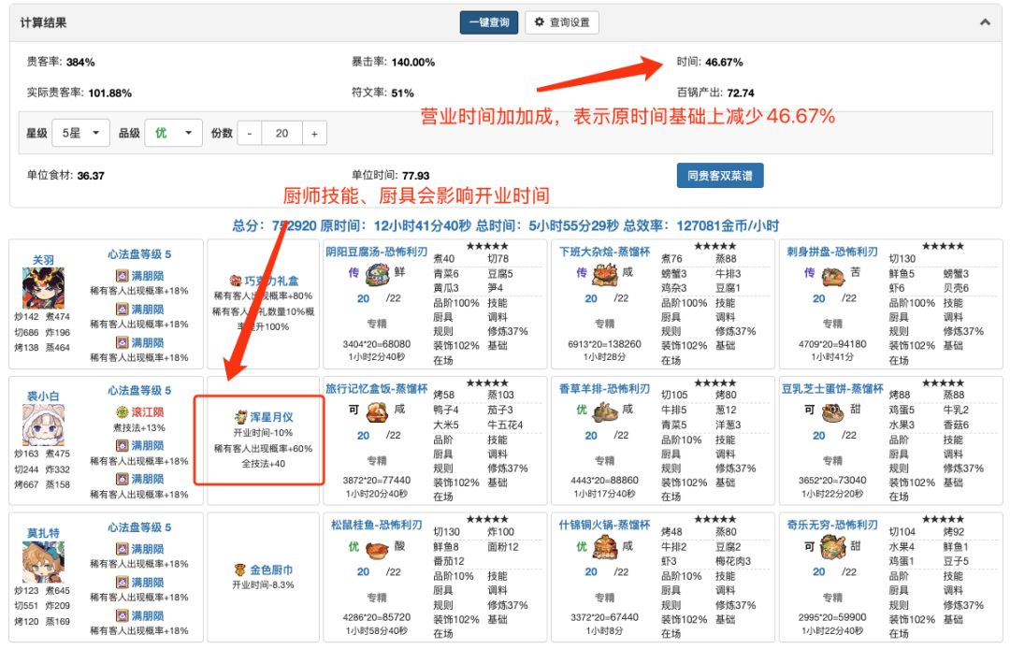Click 旅行记忆盒饭 dish icon

(x=377, y=411)
